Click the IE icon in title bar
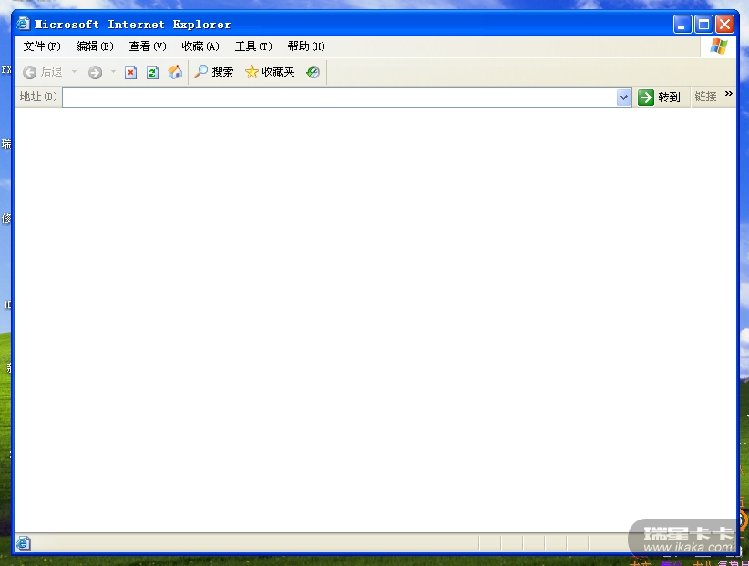Viewport: 749px width, 566px height. point(24,24)
